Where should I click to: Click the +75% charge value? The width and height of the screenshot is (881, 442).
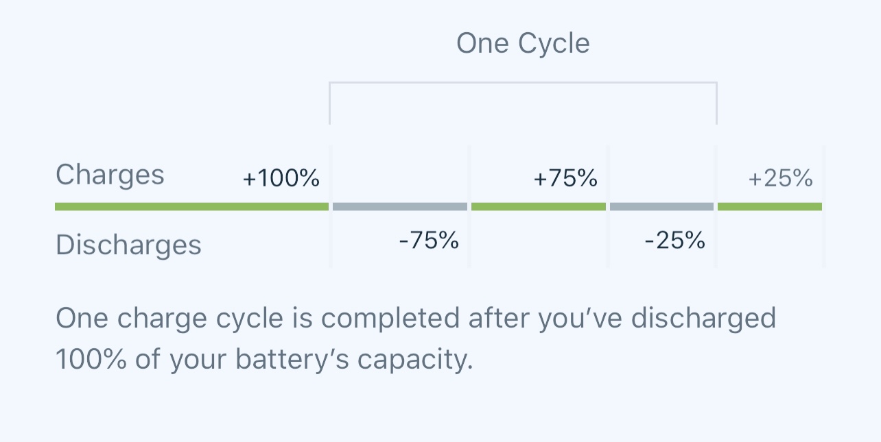[x=565, y=179]
